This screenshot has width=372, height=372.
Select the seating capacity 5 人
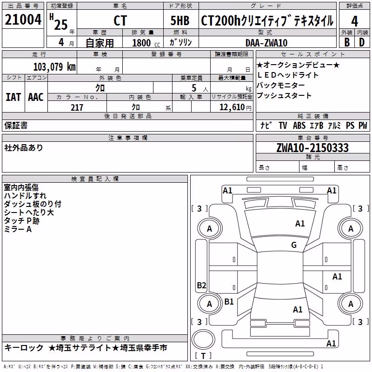[200, 88]
